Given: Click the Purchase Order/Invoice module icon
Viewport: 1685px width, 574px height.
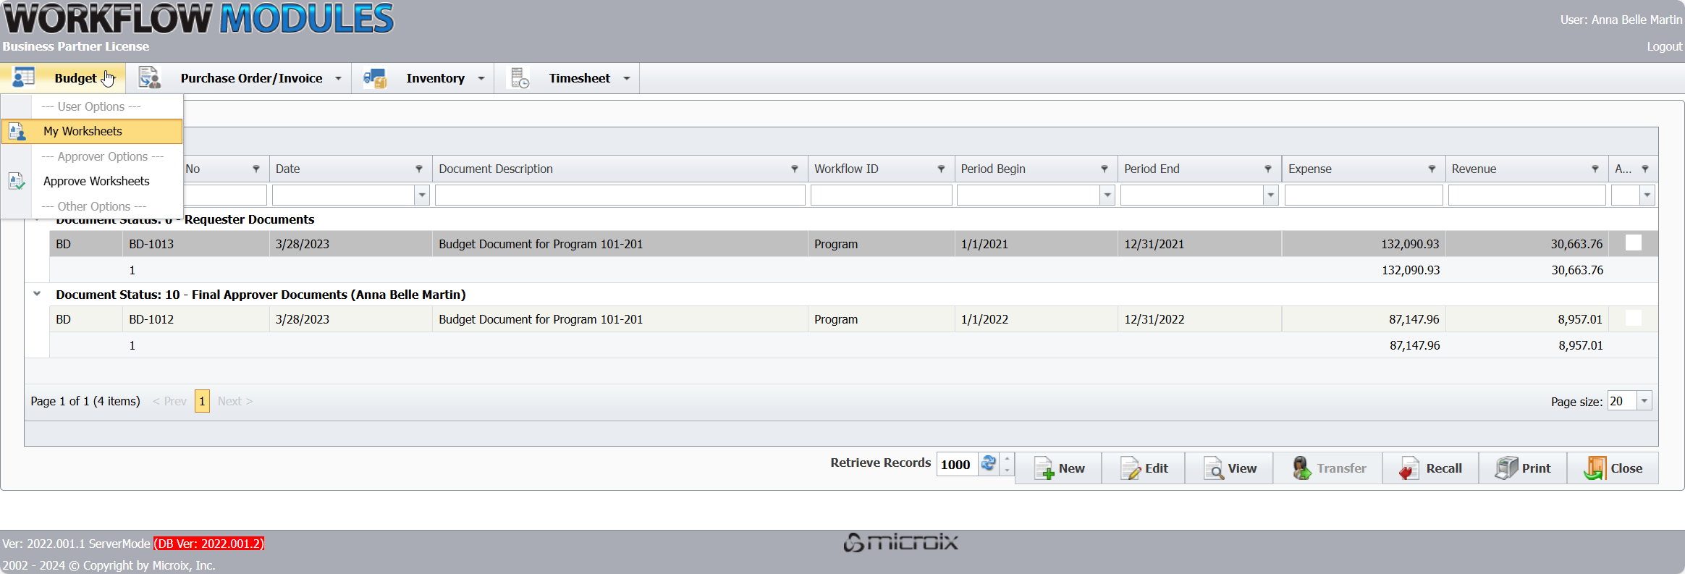Looking at the screenshot, I should 149,77.
